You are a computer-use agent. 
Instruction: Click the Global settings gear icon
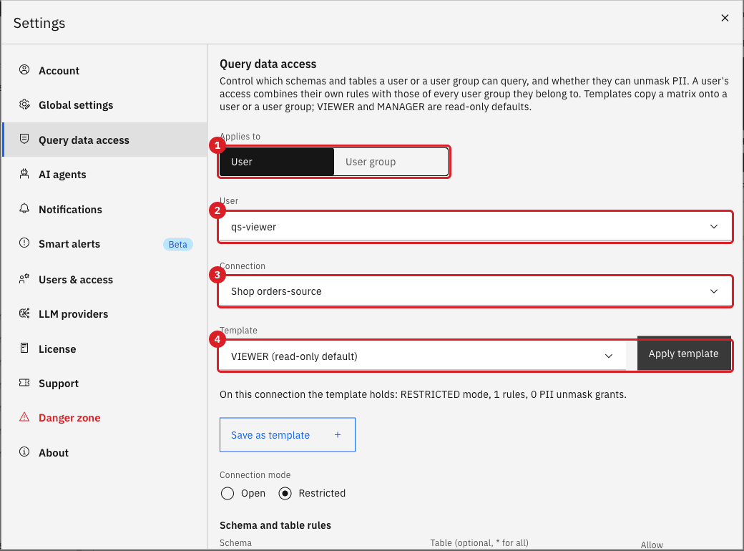tap(24, 104)
